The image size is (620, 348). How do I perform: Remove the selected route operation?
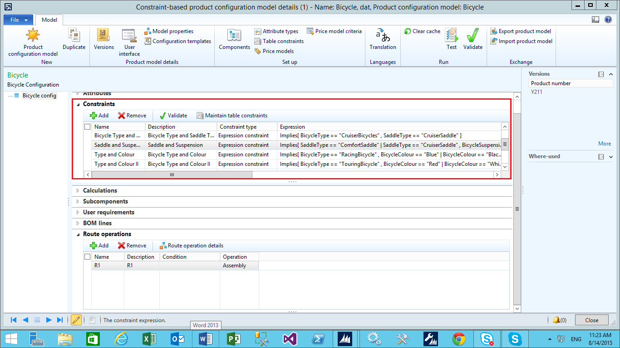[x=132, y=246]
